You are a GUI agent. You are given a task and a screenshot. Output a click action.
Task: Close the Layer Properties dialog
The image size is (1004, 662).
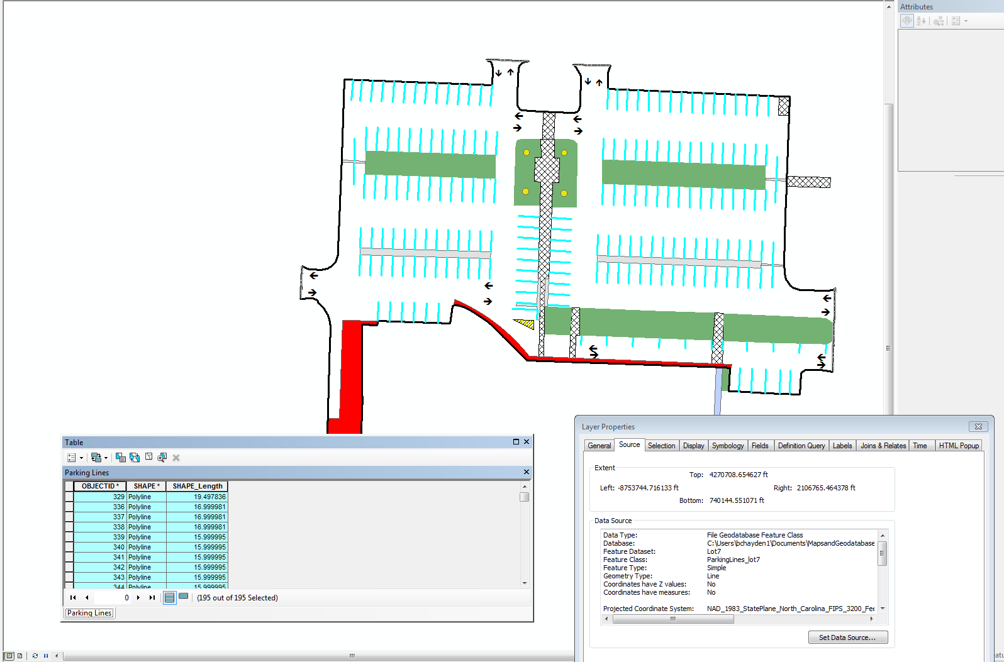[x=978, y=426]
